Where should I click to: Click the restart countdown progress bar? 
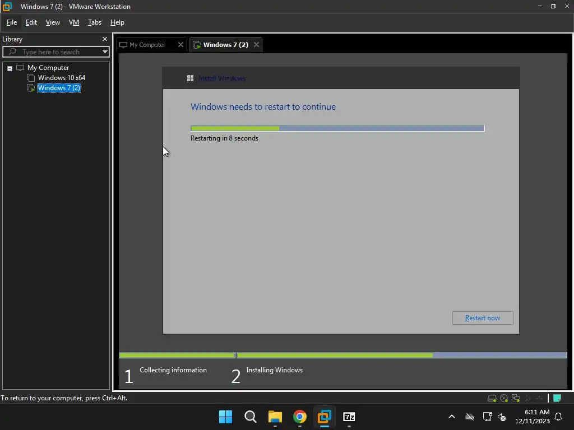pos(337,128)
